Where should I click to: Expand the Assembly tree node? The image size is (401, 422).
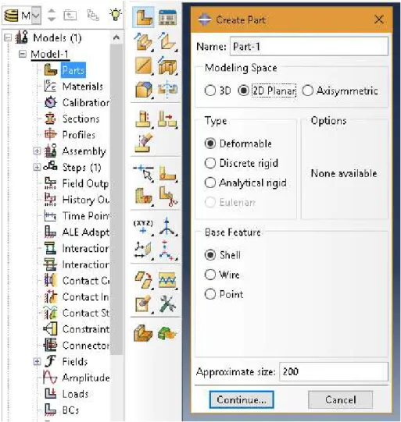point(37,151)
